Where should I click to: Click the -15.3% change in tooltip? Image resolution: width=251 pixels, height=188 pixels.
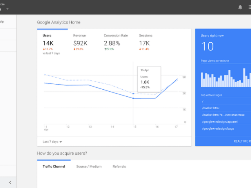tap(145, 87)
